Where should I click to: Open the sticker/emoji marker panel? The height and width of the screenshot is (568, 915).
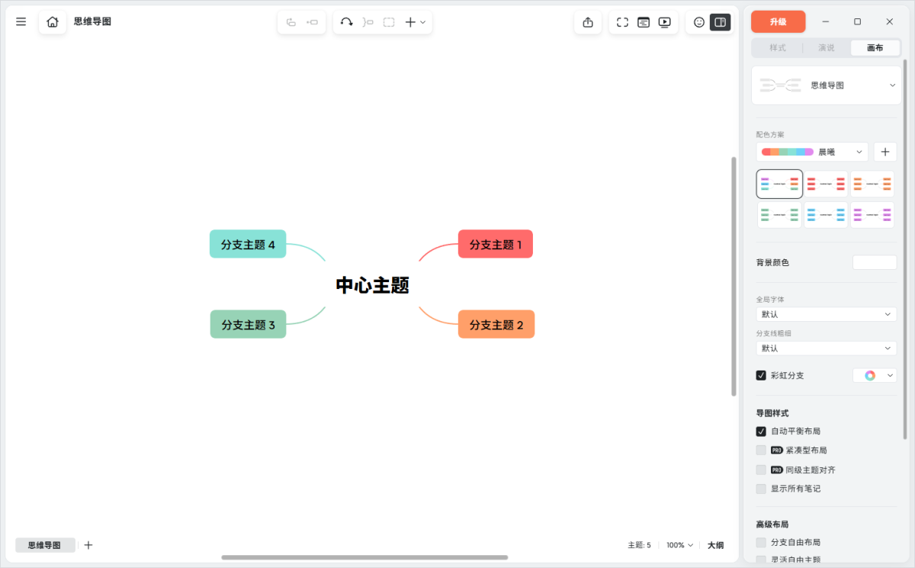pos(699,22)
